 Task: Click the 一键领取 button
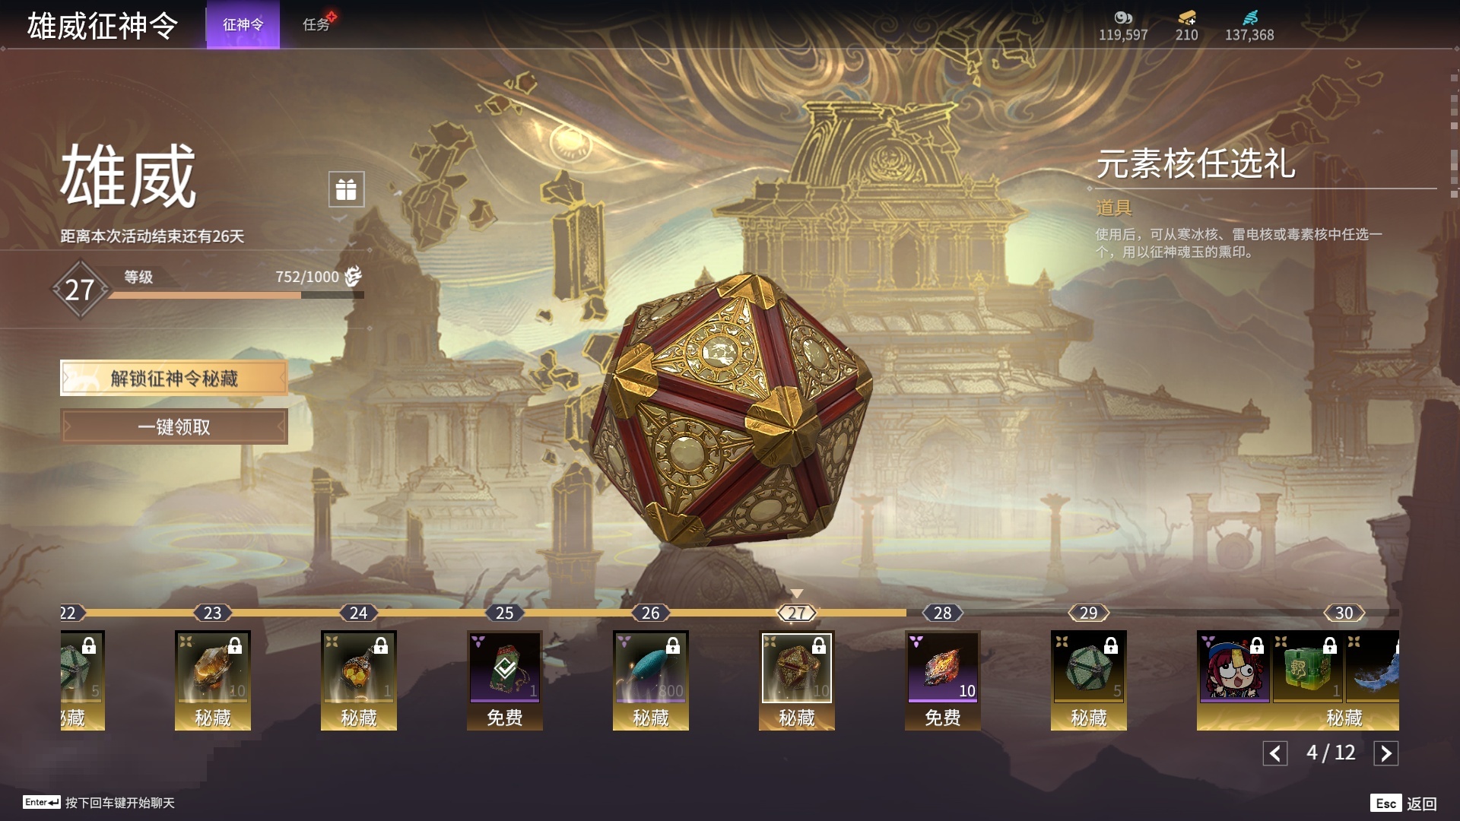pos(174,426)
